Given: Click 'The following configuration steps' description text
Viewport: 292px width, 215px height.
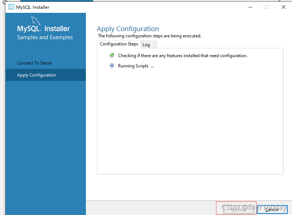Looking at the screenshot, I should 149,36.
